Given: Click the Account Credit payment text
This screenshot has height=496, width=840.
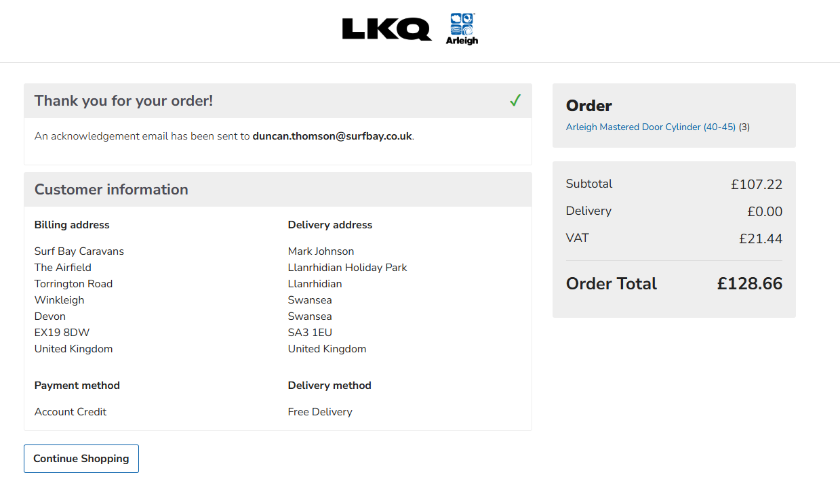Looking at the screenshot, I should point(71,412).
